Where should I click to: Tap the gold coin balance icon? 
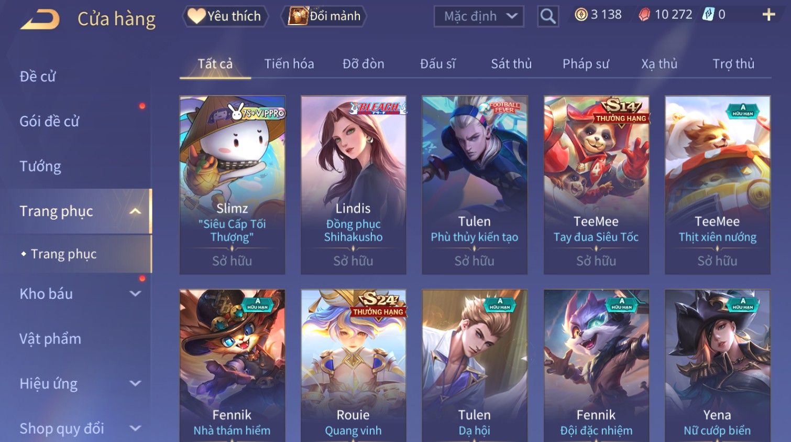(581, 15)
